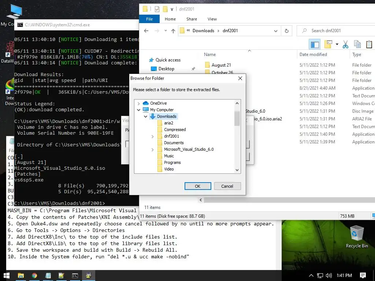This screenshot has width=375, height=281.
Task: Open the Share ribbon tab
Action: (x=192, y=19)
